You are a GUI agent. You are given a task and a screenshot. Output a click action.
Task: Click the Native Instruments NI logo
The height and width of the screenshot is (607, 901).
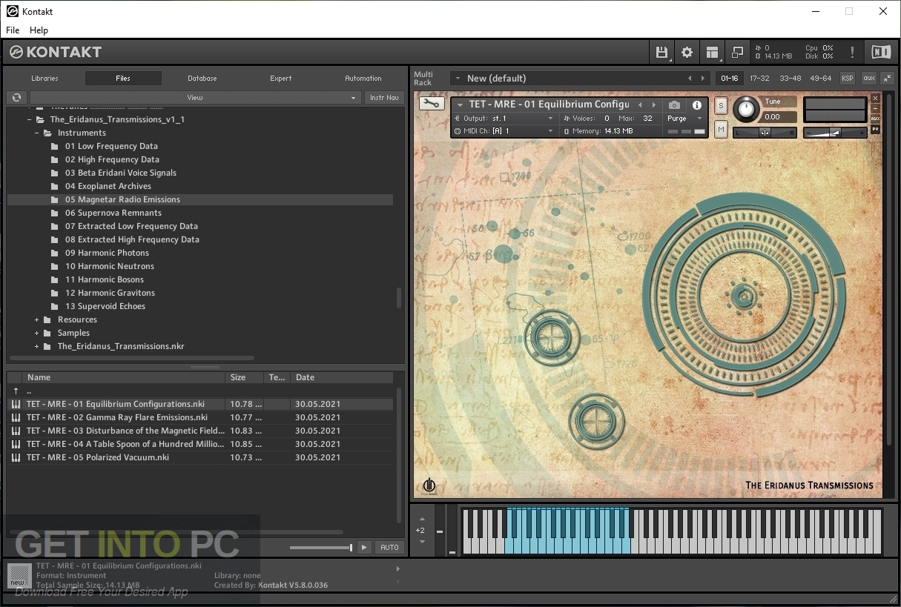(x=880, y=52)
